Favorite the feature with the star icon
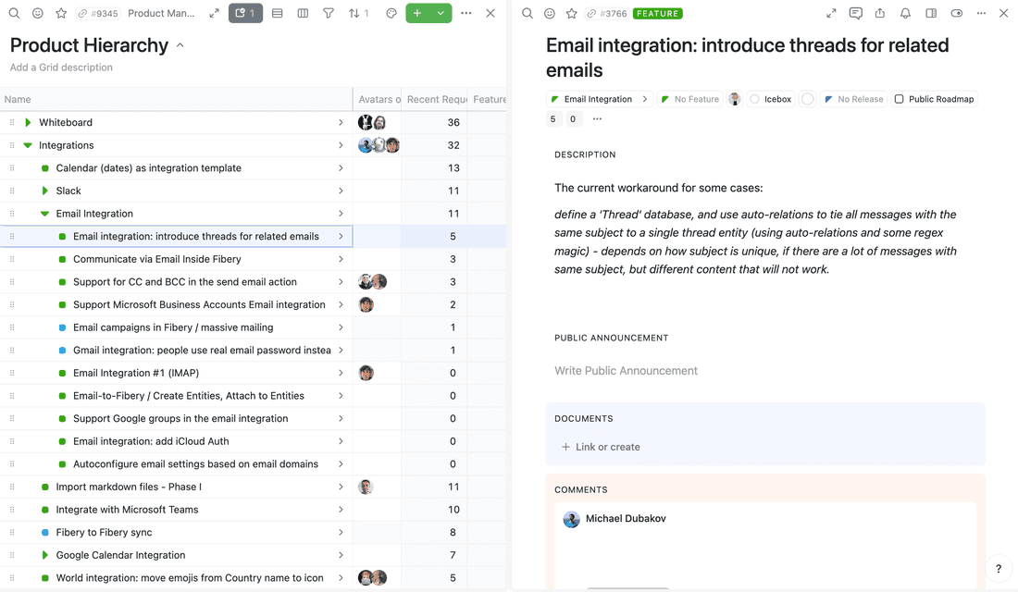 [x=571, y=14]
